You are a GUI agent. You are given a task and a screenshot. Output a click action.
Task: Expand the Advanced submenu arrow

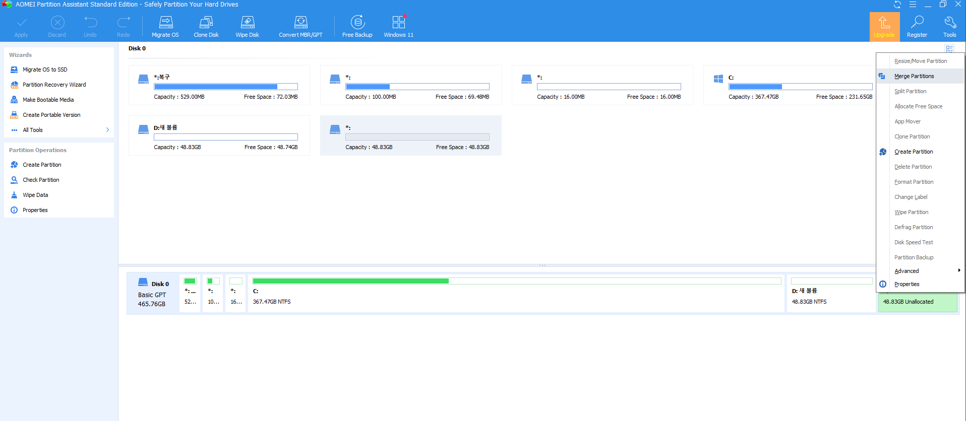click(x=959, y=270)
